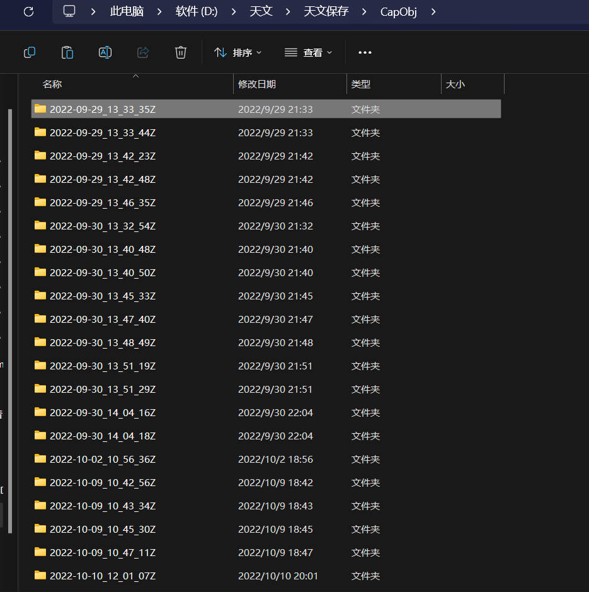Click the Delete trash can icon
589x592 pixels.
(x=181, y=52)
